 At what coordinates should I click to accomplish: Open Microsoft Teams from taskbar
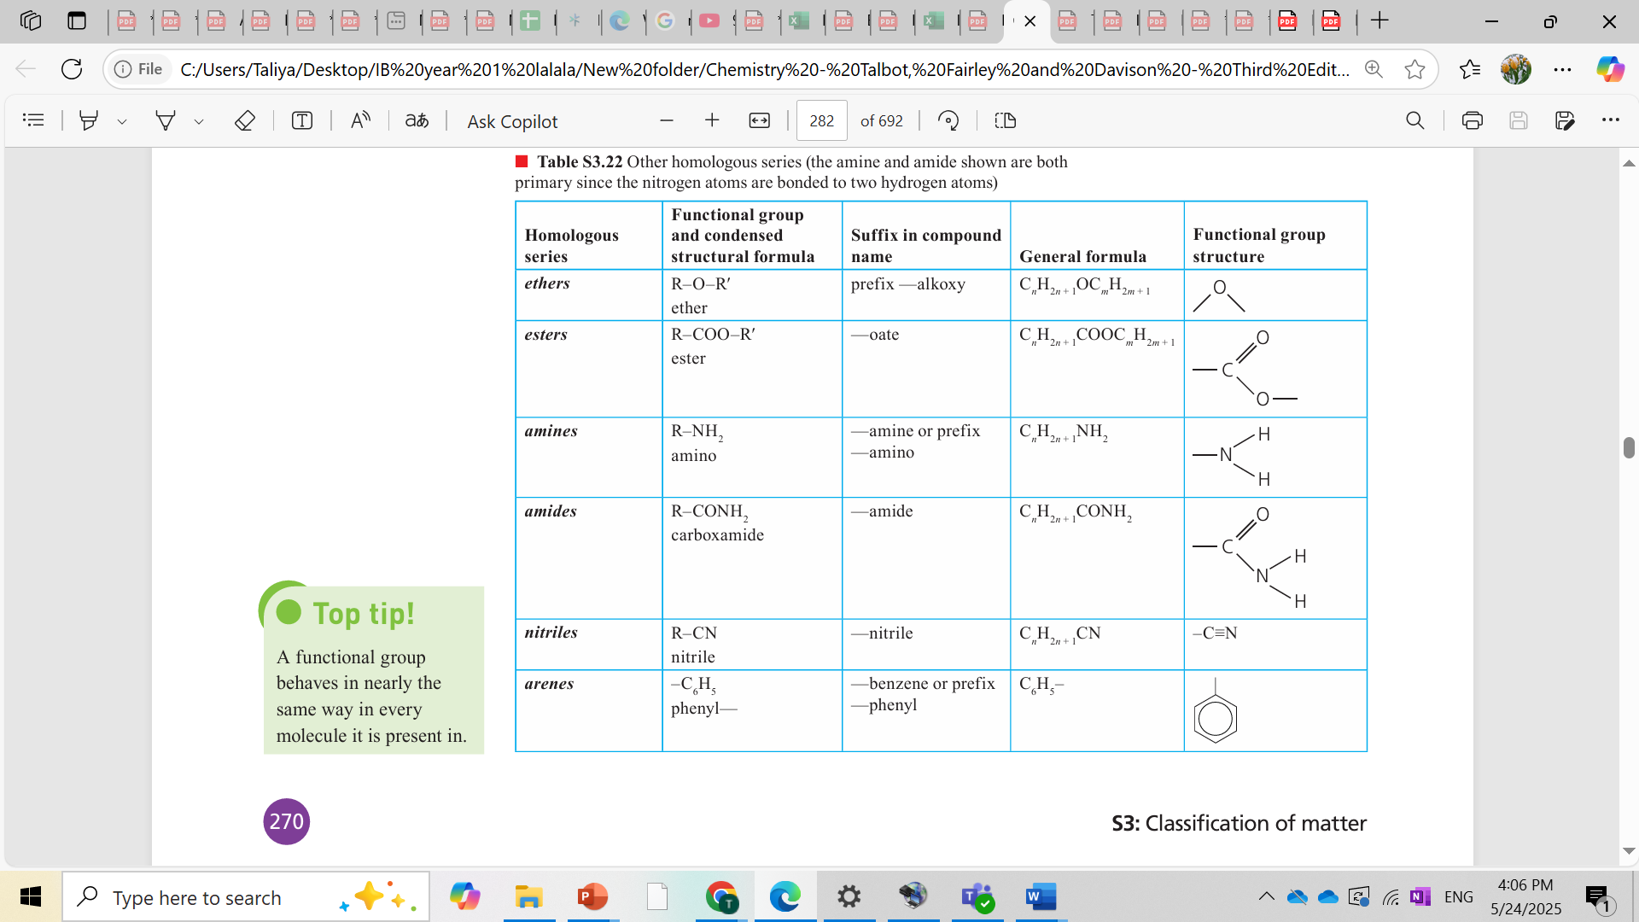977,897
